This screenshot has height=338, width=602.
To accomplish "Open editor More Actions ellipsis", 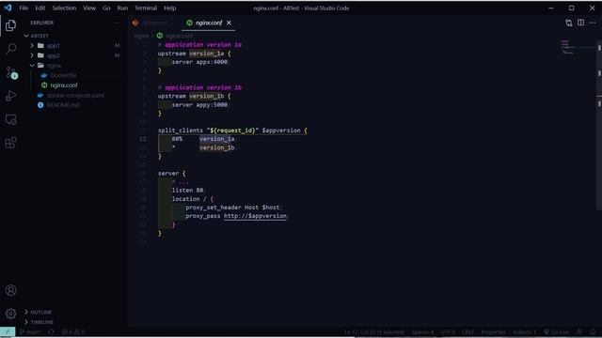I will point(593,23).
